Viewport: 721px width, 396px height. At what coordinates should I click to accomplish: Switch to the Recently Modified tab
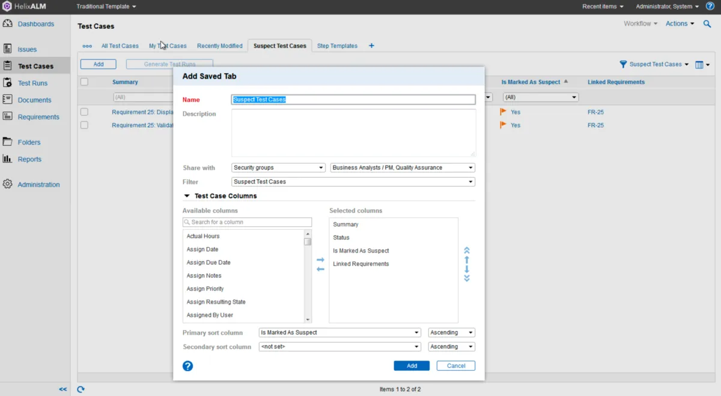click(220, 46)
